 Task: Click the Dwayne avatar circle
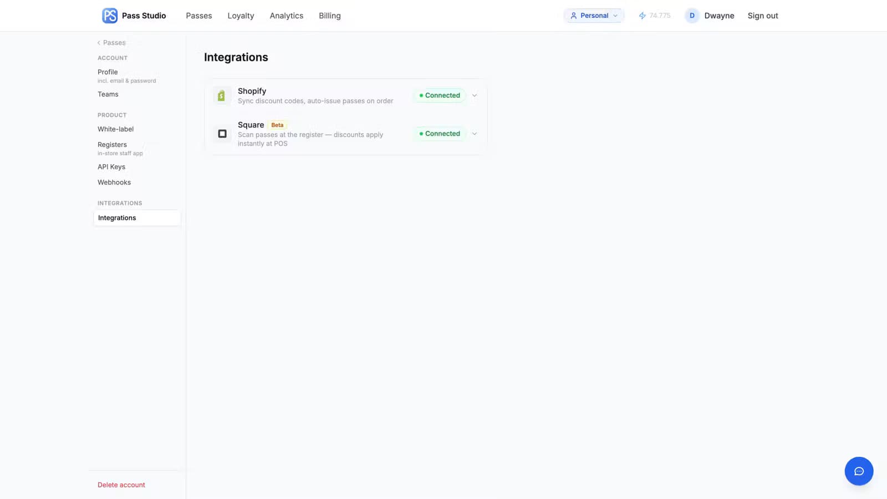pos(692,16)
